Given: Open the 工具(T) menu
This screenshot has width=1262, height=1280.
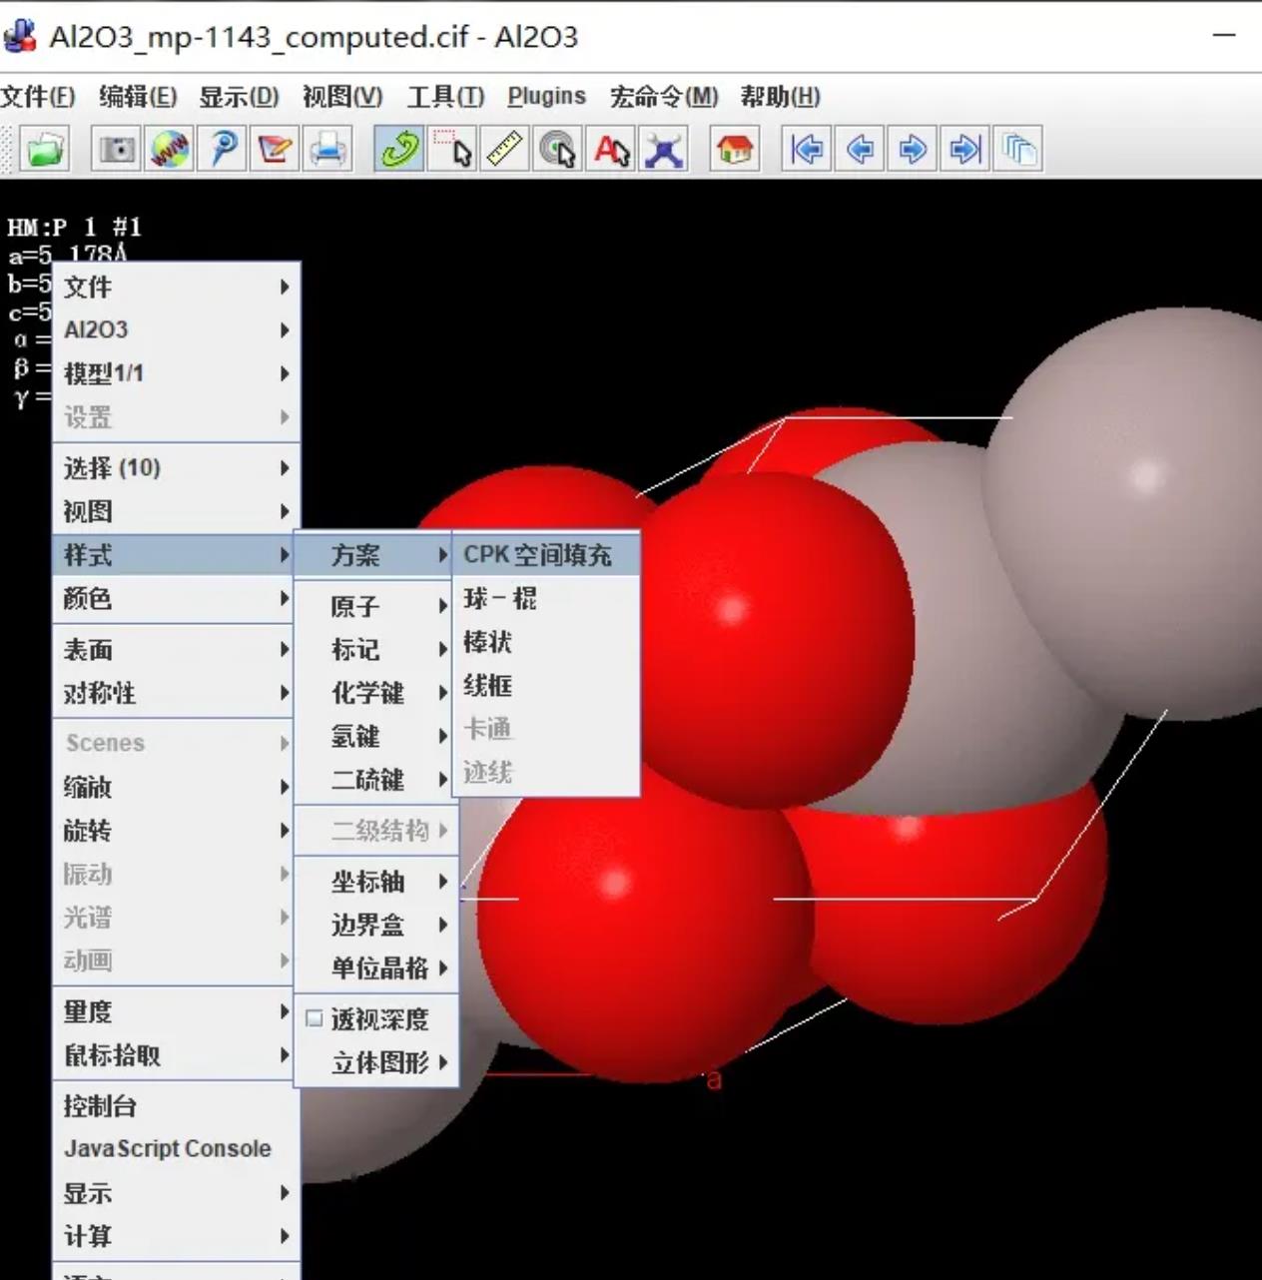Looking at the screenshot, I should pyautogui.click(x=443, y=96).
